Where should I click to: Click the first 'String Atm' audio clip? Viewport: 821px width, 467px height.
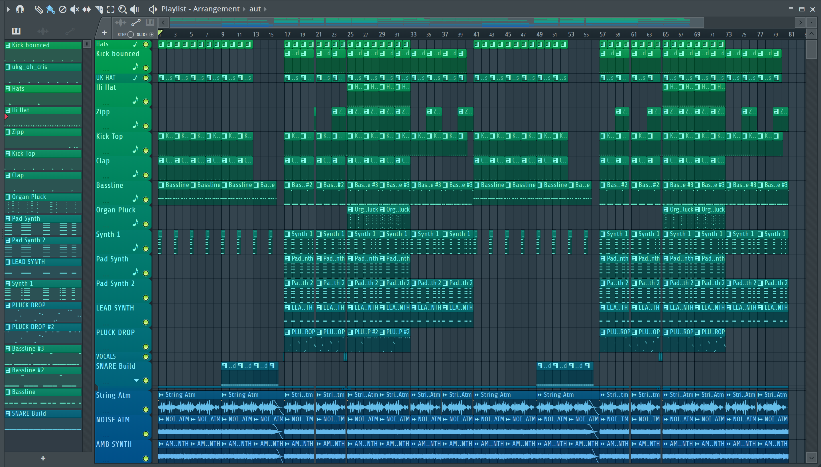pos(189,403)
